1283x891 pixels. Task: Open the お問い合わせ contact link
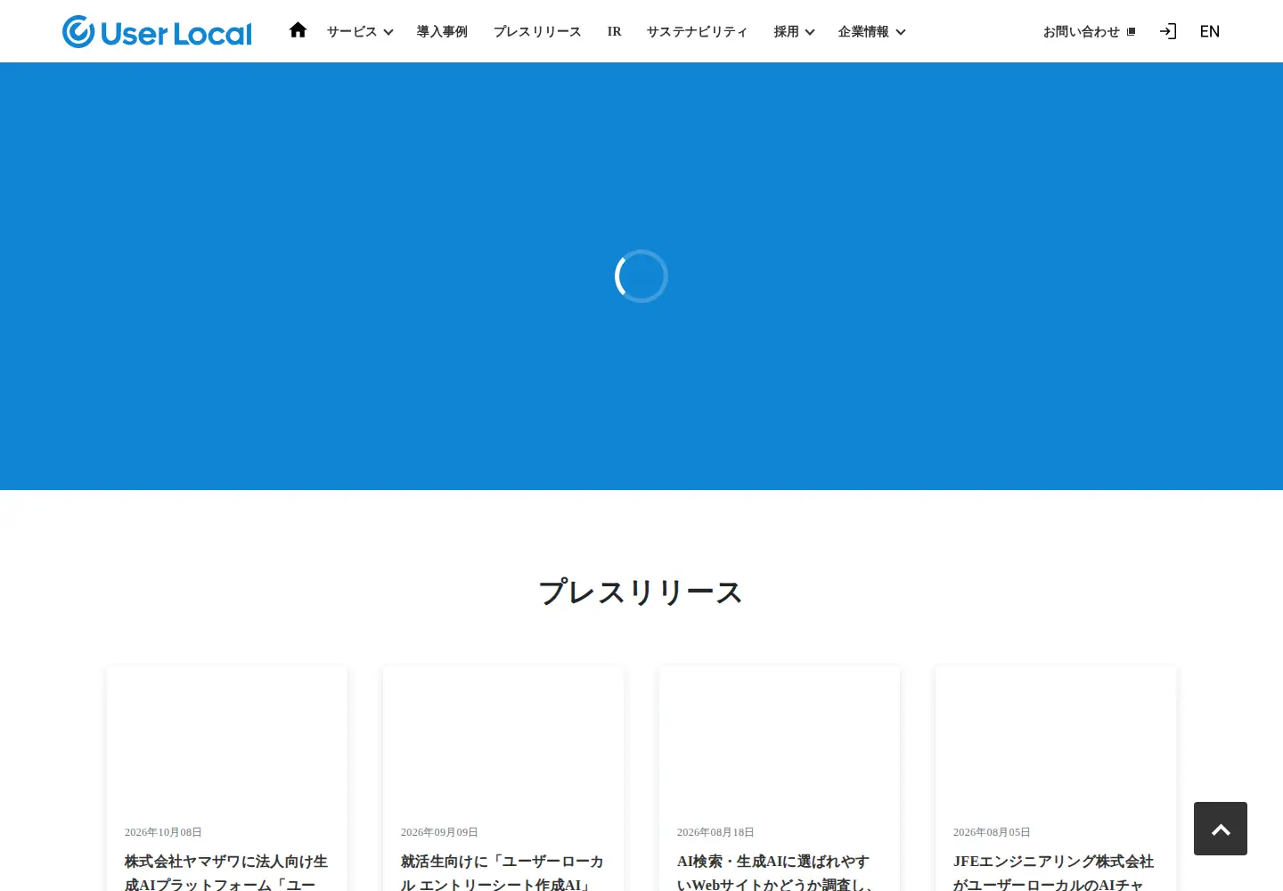coord(1082,31)
